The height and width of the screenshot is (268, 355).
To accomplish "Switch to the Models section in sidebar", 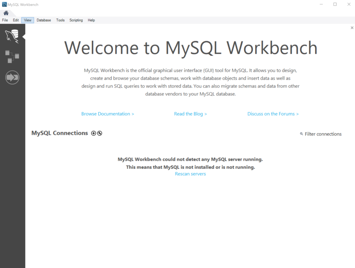I will [12, 56].
